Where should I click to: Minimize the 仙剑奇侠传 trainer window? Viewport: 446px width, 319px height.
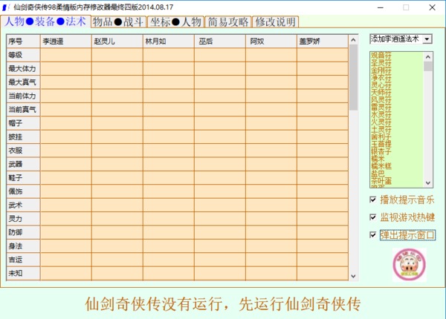click(381, 7)
